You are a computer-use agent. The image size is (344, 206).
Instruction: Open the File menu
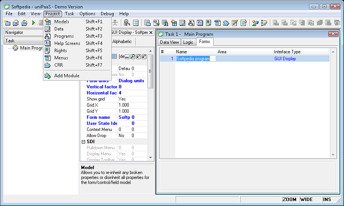9,14
